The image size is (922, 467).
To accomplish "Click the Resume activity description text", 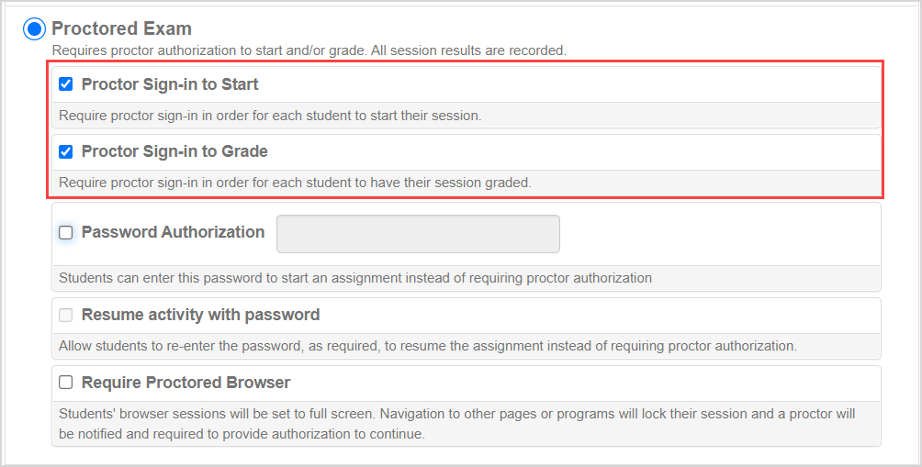I will coord(427,346).
